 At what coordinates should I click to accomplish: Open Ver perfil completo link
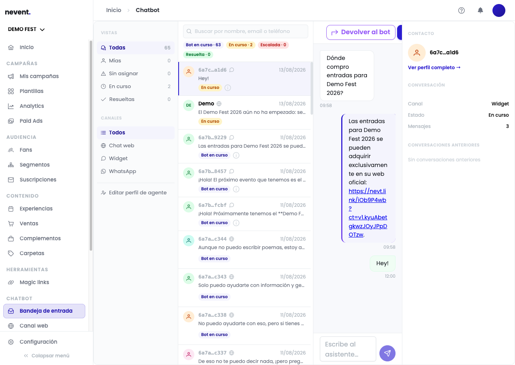pyautogui.click(x=434, y=68)
